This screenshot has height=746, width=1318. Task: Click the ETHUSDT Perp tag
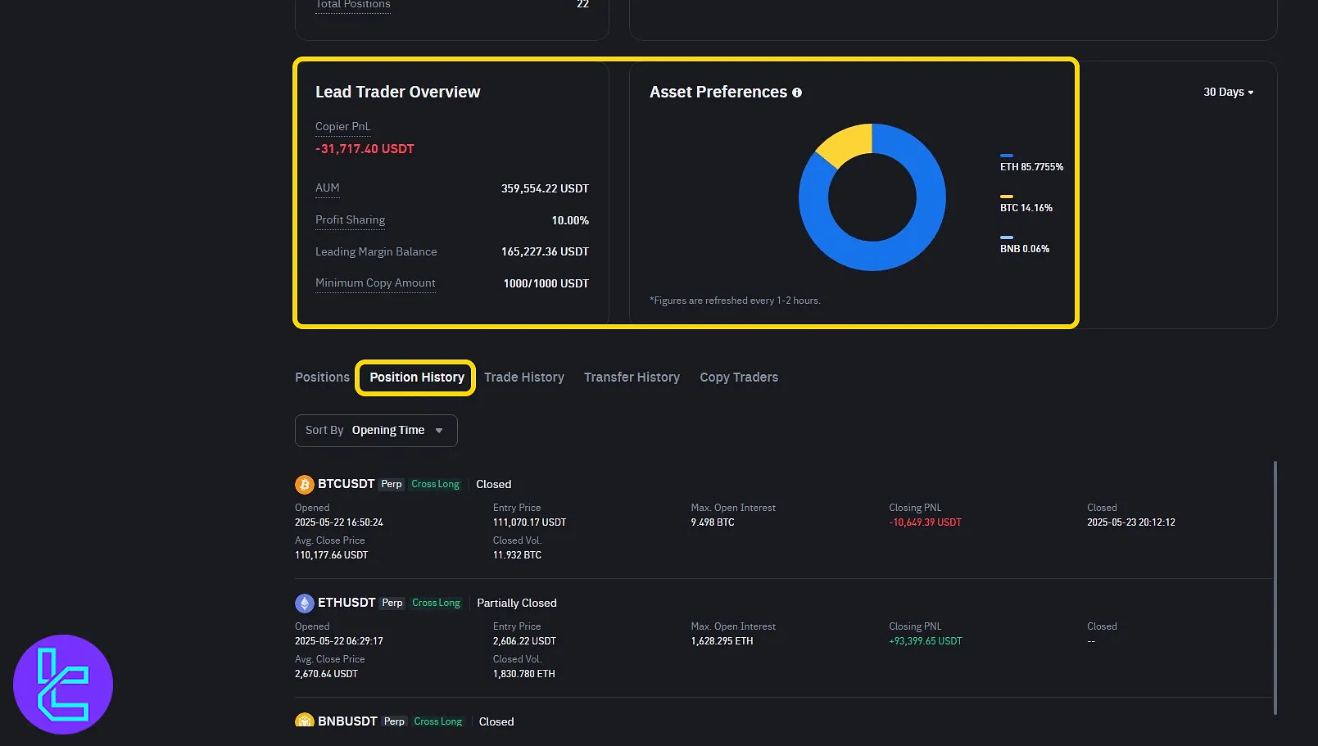392,604
